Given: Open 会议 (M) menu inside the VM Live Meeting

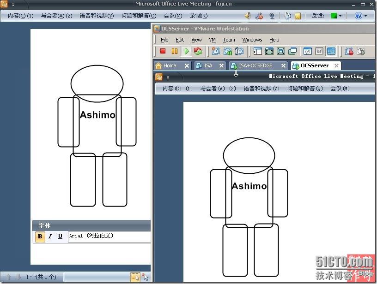Looking at the screenshot, I should tap(340, 89).
